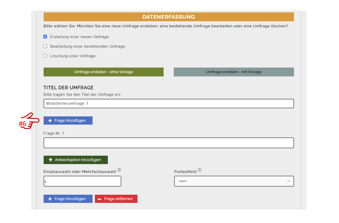The image size is (339, 223).
Task: Click the plus icon on top Frage hinzufügen
Action: point(50,121)
